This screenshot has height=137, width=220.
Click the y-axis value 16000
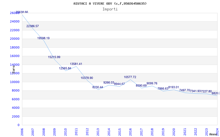point(15,56)
